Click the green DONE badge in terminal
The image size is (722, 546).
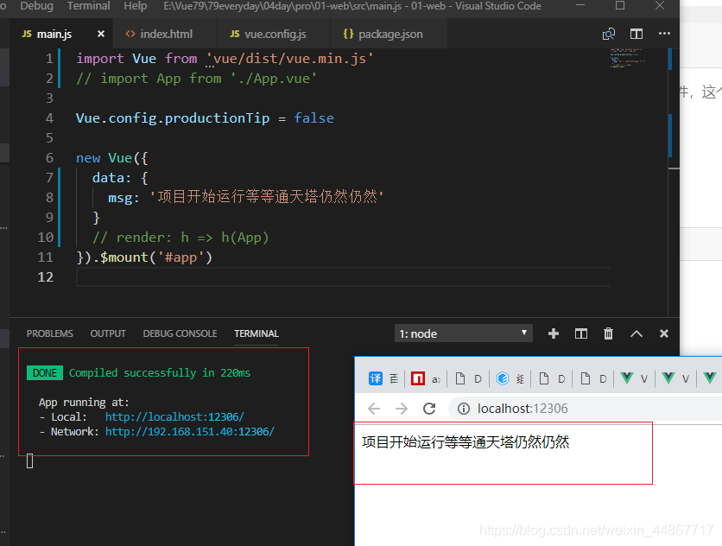pyautogui.click(x=45, y=372)
